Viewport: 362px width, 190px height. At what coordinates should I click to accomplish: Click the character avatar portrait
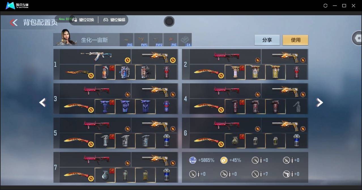66,40
